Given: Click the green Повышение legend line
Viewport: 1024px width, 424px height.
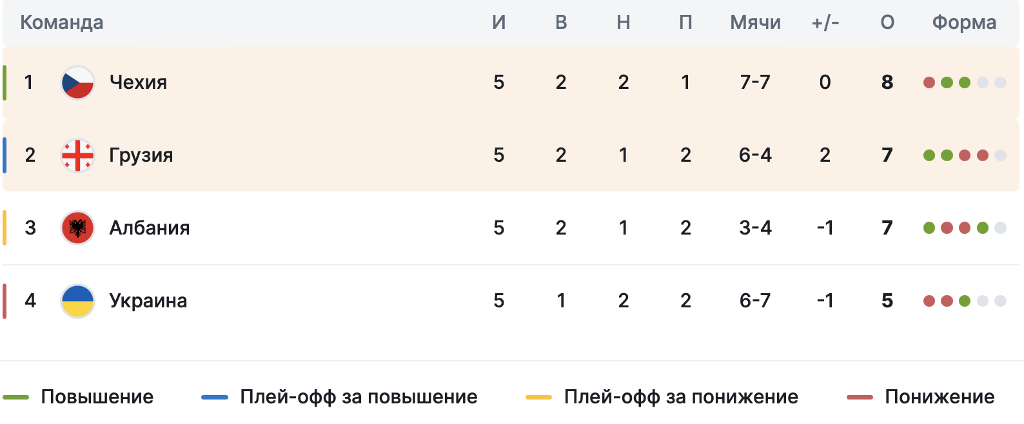Looking at the screenshot, I should coord(16,398).
